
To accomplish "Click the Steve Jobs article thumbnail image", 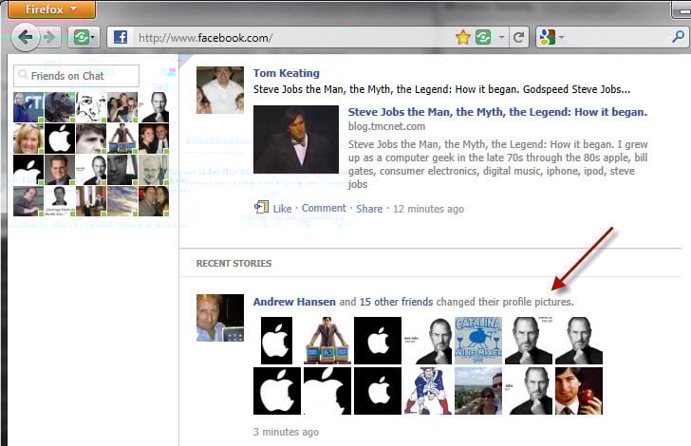I will point(295,139).
